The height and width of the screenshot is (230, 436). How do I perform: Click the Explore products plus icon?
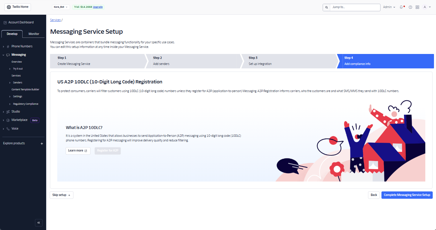click(x=42, y=143)
